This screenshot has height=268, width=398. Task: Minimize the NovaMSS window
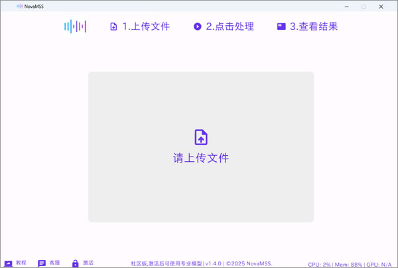click(x=347, y=7)
